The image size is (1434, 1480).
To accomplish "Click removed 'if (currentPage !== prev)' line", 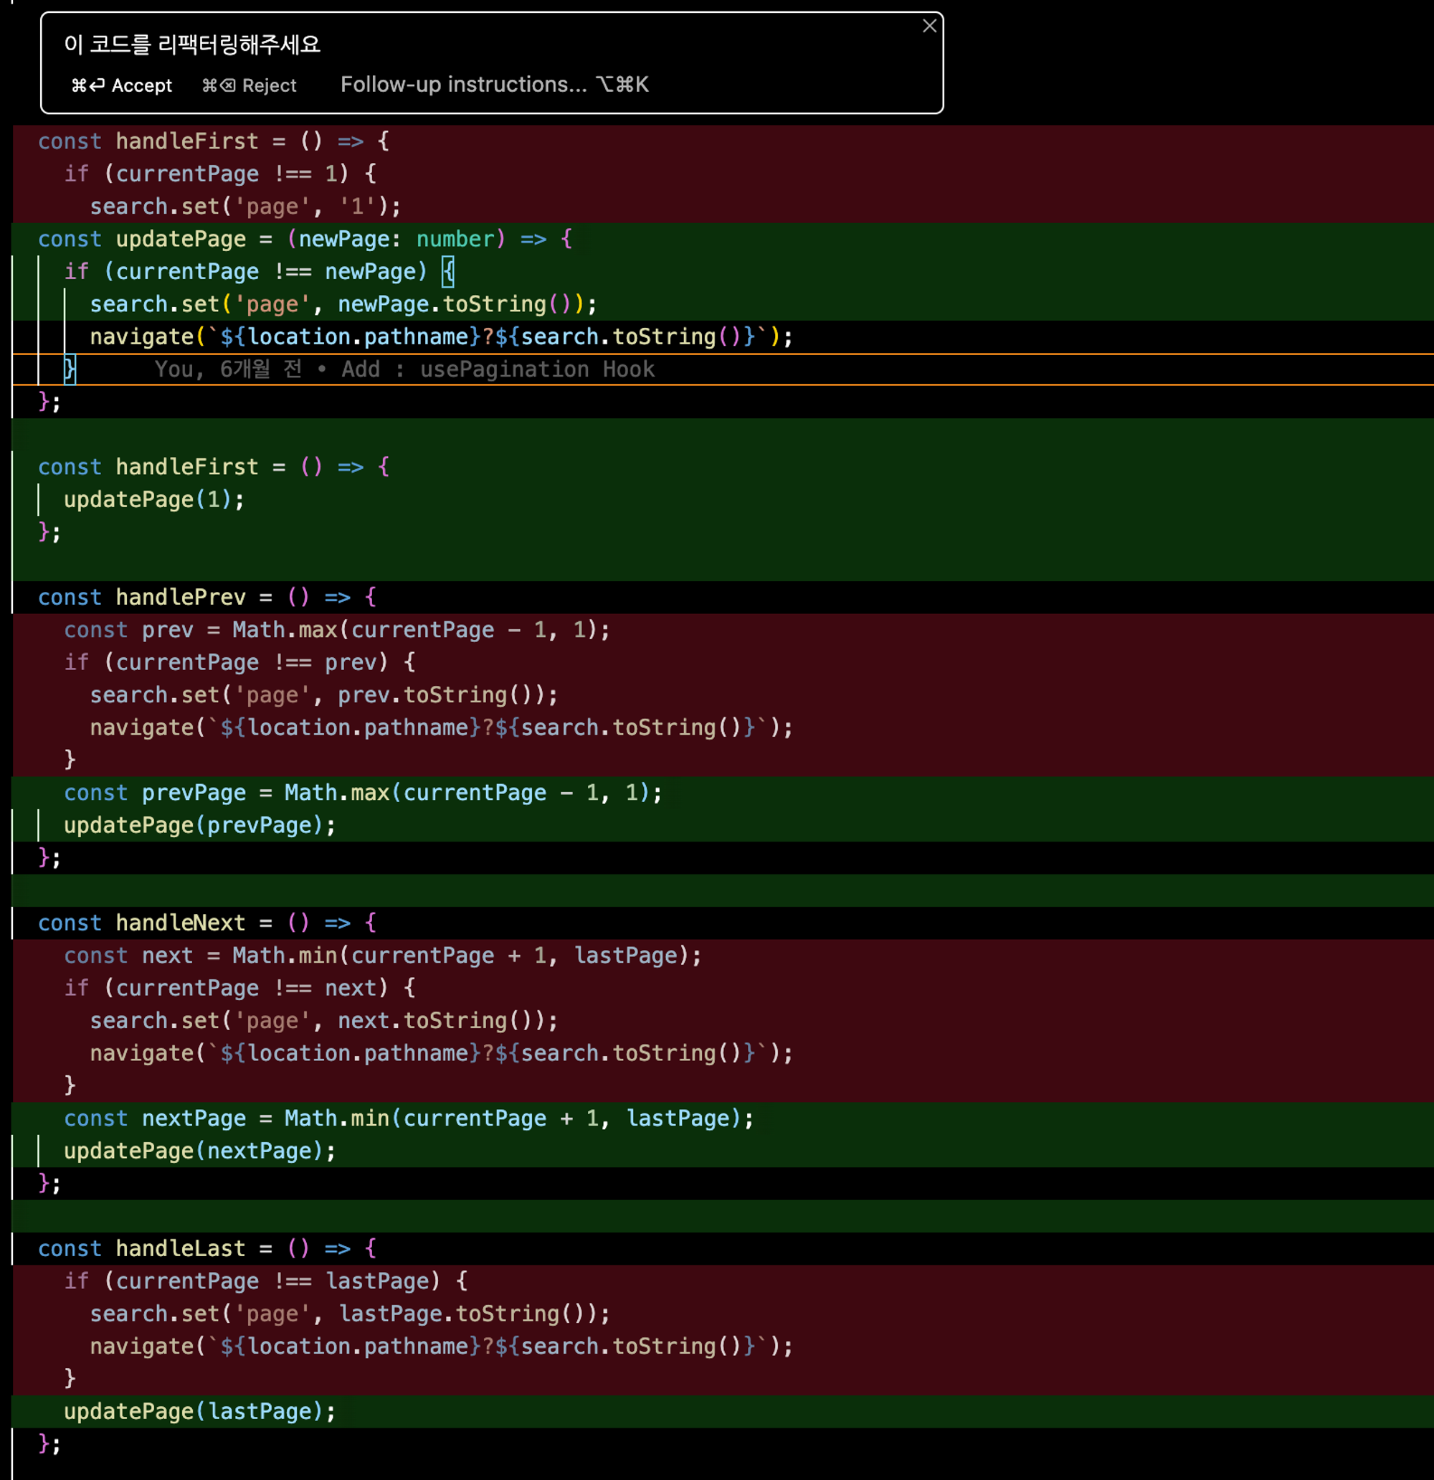I will pyautogui.click(x=239, y=662).
